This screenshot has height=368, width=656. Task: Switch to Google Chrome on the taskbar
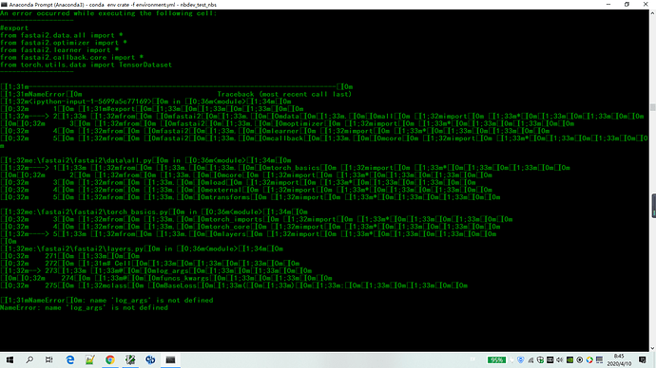coord(110,359)
